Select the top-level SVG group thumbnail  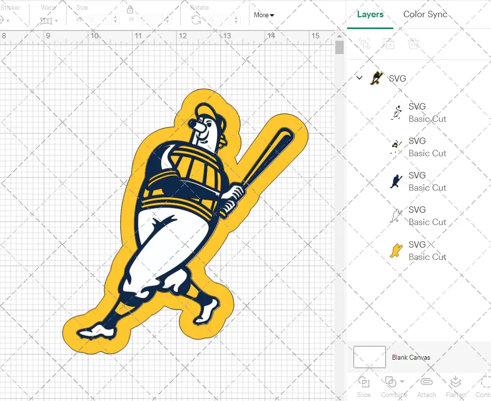tap(377, 78)
